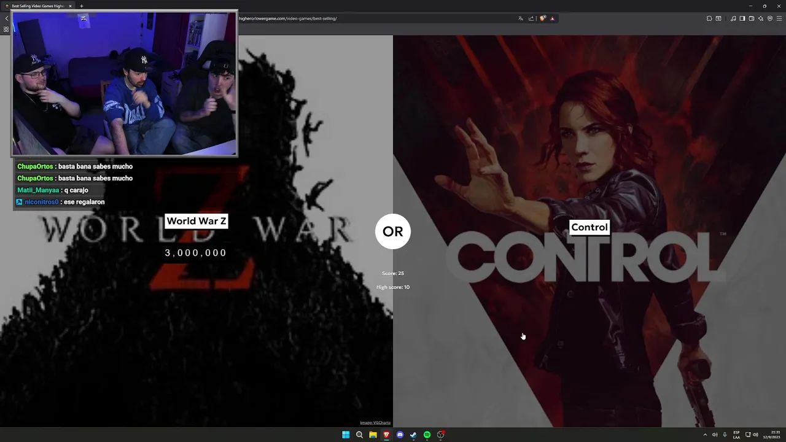Open the VGChartz image credit link

click(375, 423)
